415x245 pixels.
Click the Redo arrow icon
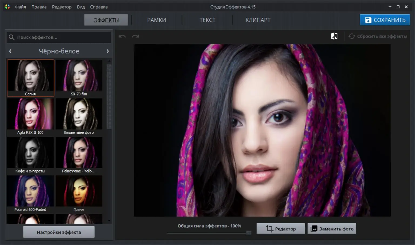pyautogui.click(x=135, y=36)
